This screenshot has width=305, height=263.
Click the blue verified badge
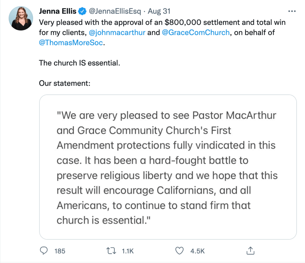(x=81, y=12)
